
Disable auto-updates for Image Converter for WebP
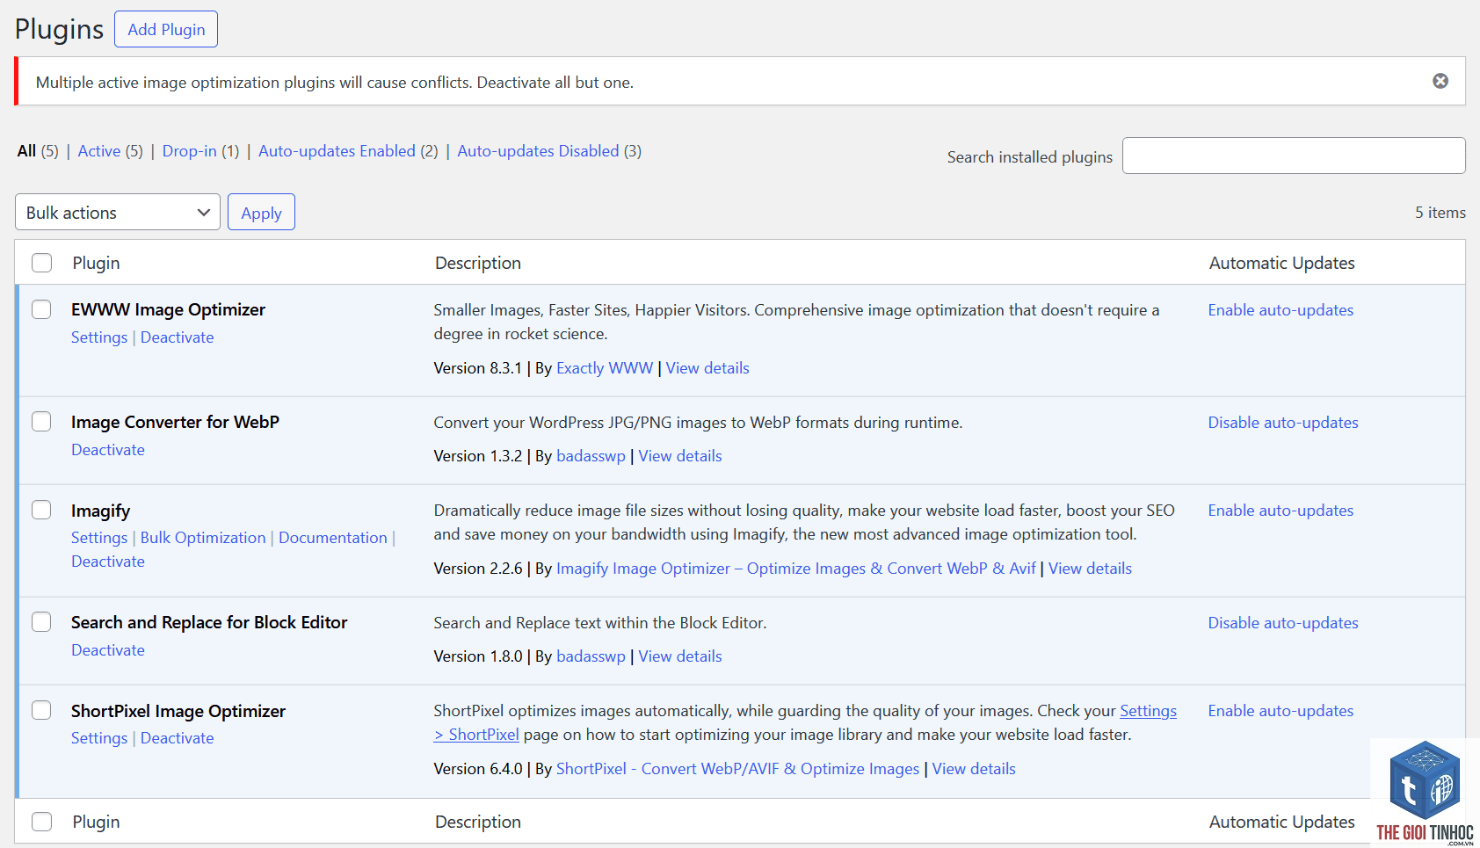pyautogui.click(x=1283, y=423)
